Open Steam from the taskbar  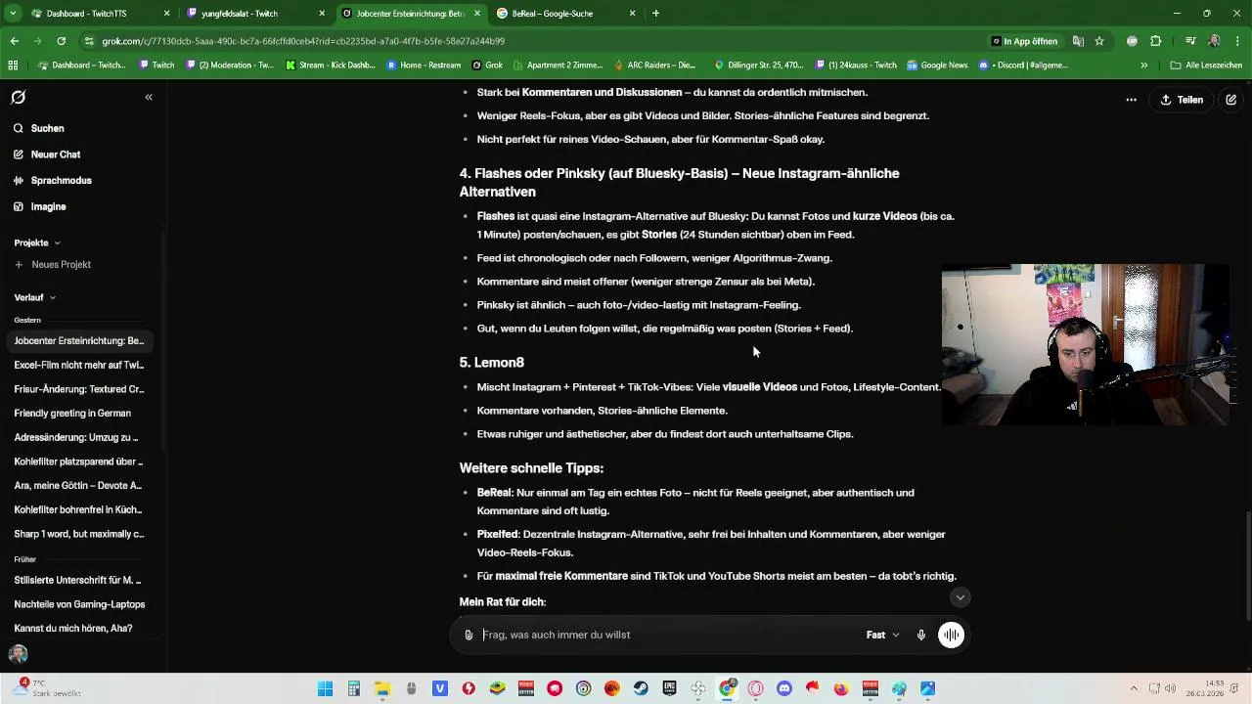point(641,689)
